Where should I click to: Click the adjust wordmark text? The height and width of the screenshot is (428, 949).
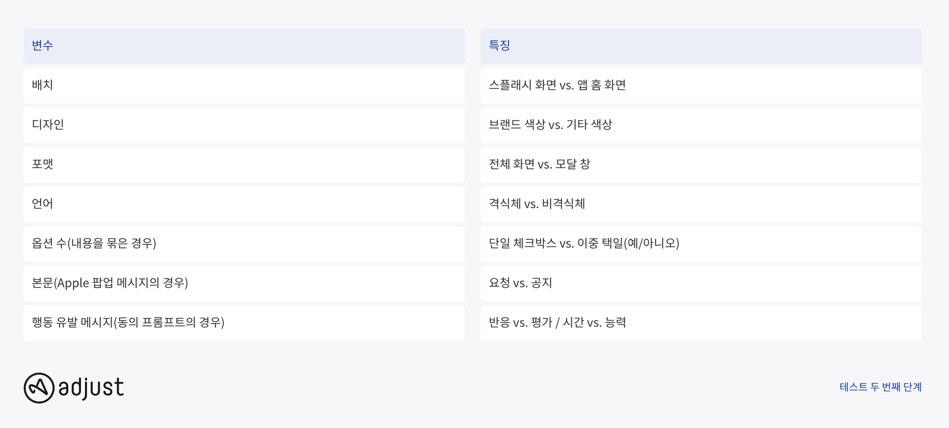click(x=91, y=388)
